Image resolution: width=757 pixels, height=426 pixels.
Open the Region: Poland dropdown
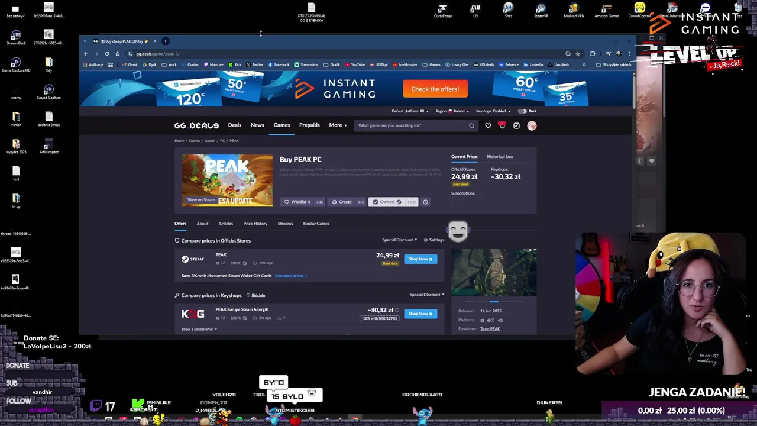(452, 111)
